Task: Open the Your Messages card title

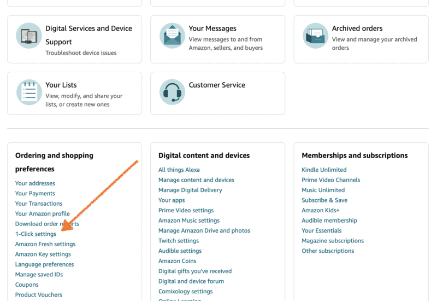Action: pyautogui.click(x=212, y=28)
